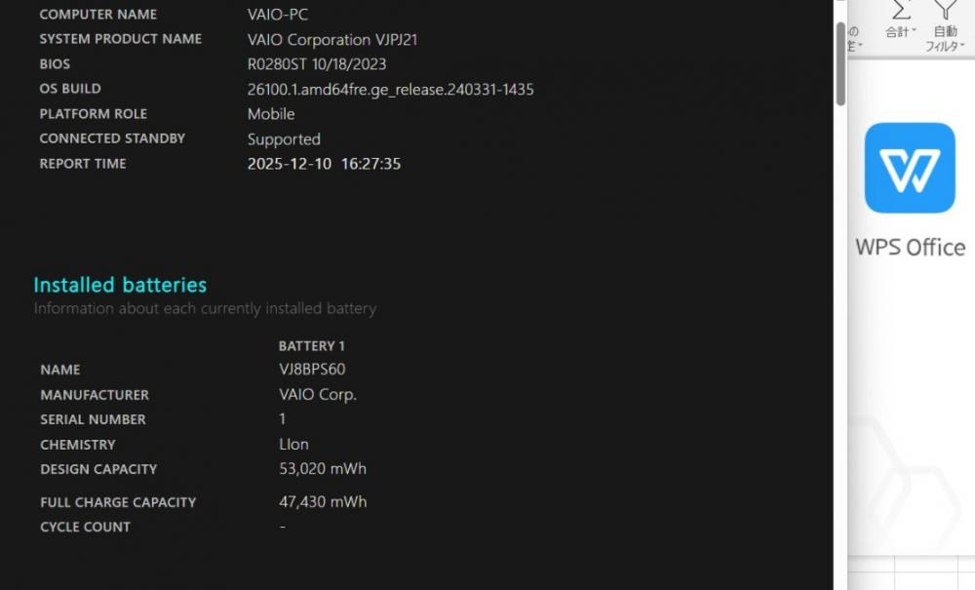Click the WPS Office text label
This screenshot has width=975, height=590.
pos(910,247)
